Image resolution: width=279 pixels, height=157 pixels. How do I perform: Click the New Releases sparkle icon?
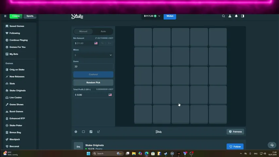(7, 77)
